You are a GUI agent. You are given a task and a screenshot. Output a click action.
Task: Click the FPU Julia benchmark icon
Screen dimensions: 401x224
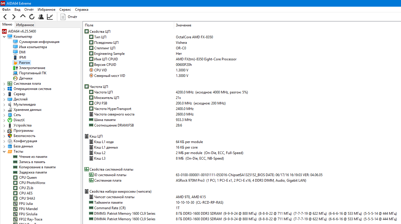15,204
